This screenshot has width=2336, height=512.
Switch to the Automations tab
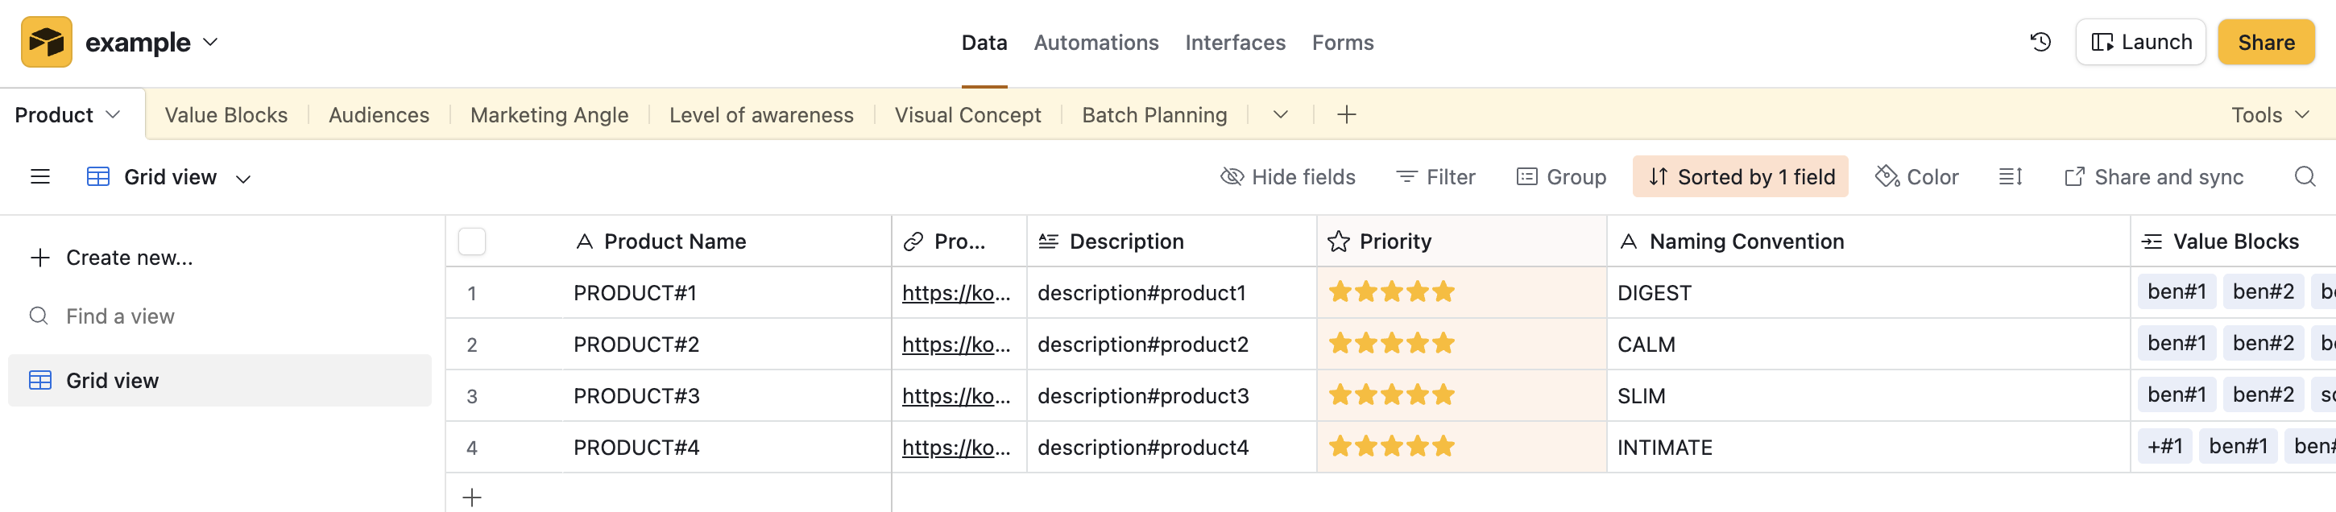(x=1096, y=43)
